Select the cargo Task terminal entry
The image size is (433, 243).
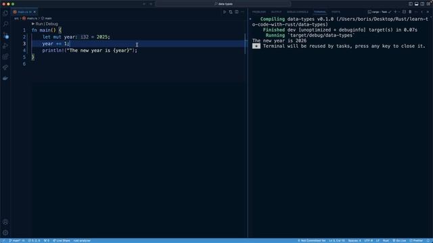pyautogui.click(x=380, y=12)
